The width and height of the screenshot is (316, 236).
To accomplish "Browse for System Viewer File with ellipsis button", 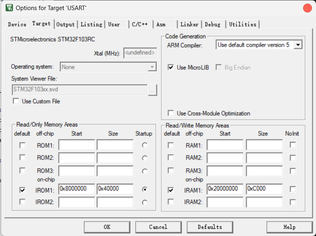I will [153, 90].
